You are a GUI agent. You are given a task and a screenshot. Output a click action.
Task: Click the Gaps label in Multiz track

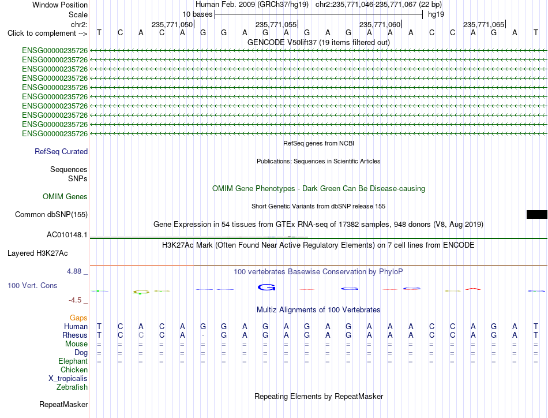coord(78,318)
